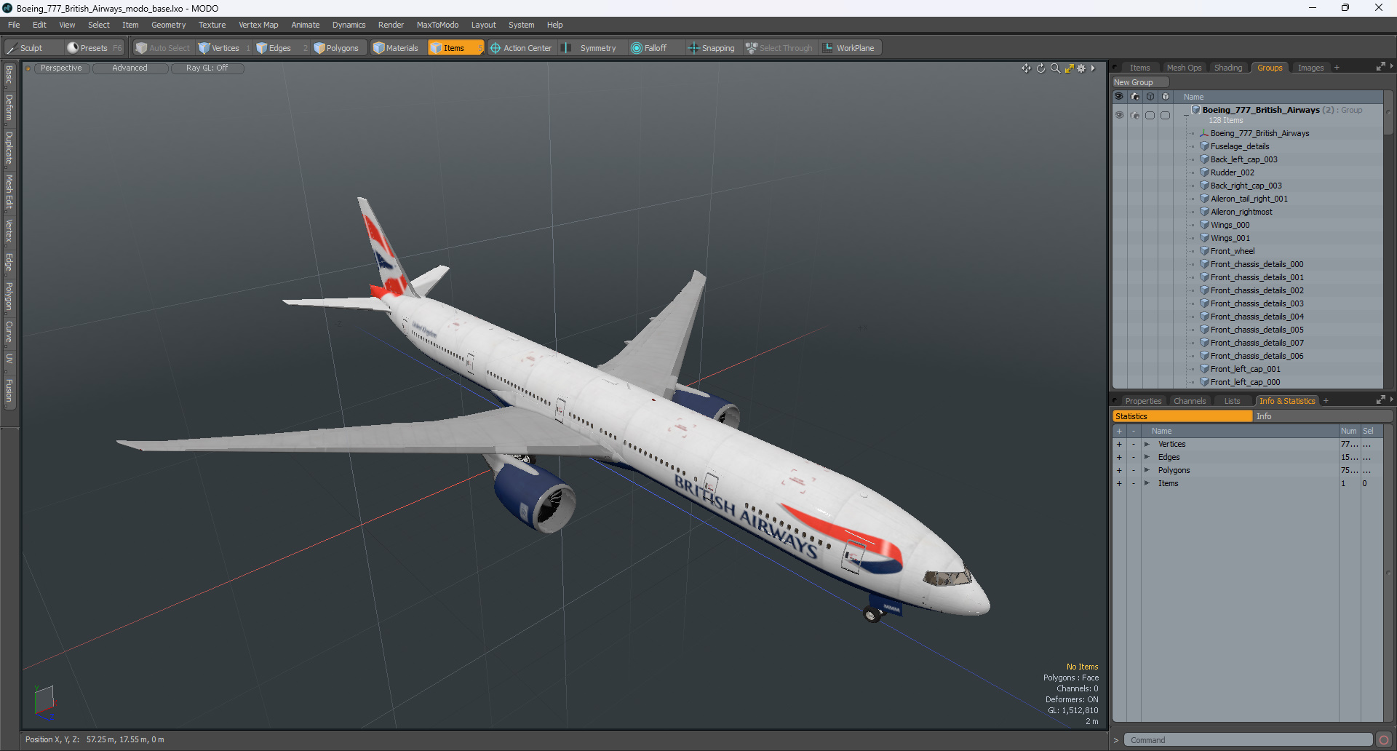Viewport: 1397px width, 751px height.
Task: Open the vertical Deform tab on left sidebar
Action: (9, 107)
